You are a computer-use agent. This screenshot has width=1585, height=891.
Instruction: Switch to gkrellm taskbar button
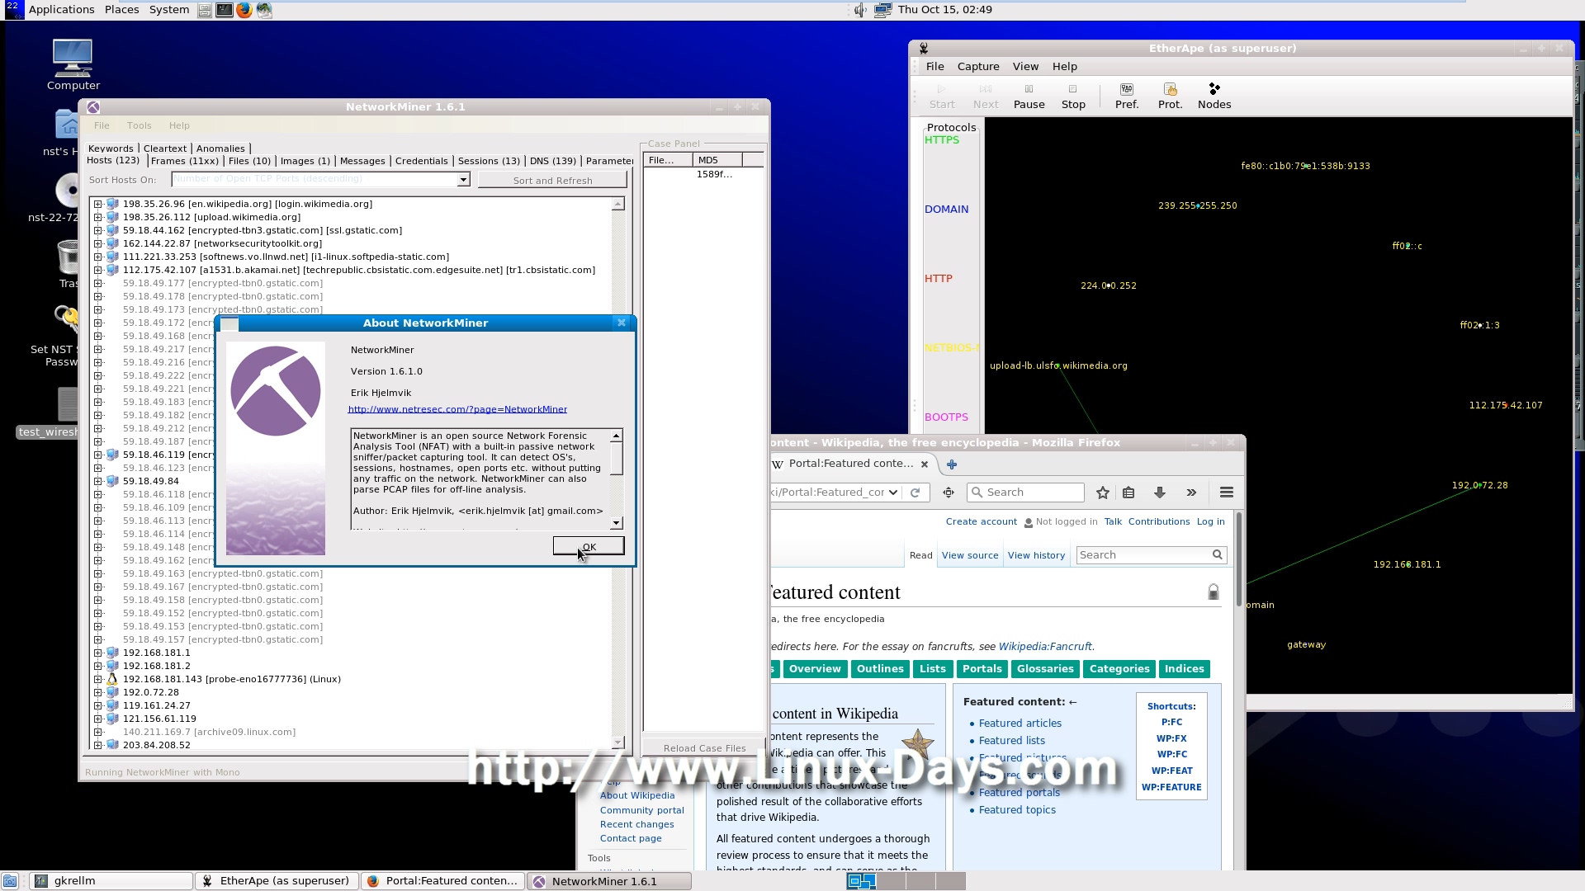[x=111, y=881]
